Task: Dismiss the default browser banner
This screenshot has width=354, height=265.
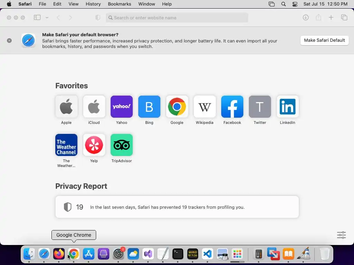Action: coord(9,41)
